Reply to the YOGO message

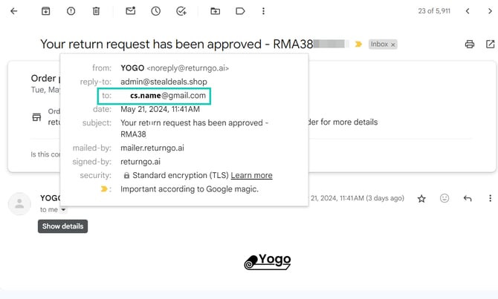click(x=468, y=199)
